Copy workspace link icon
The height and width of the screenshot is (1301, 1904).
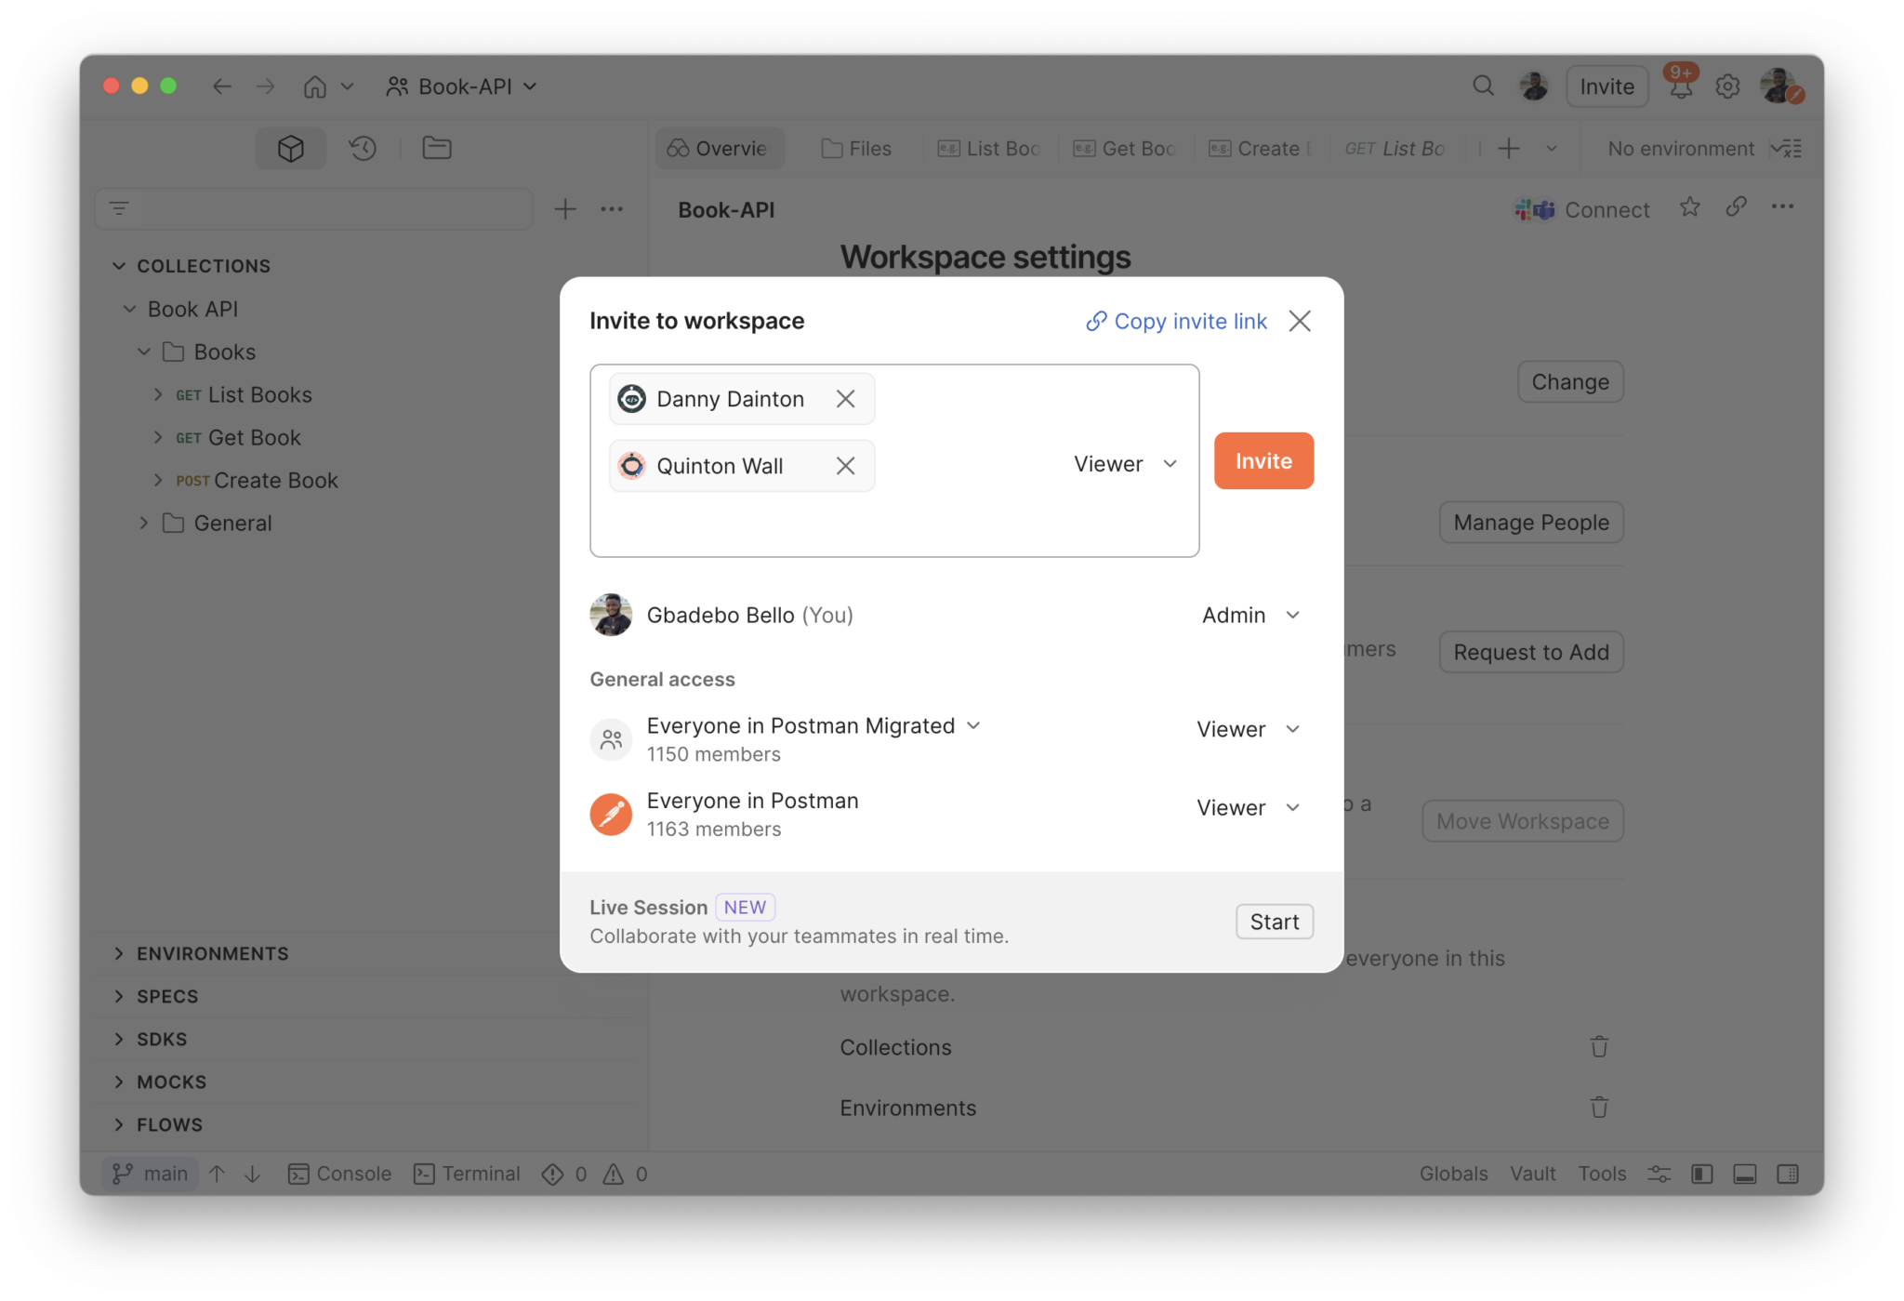tap(1736, 207)
